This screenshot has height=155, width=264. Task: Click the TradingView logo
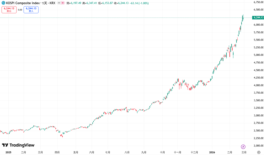(18, 145)
